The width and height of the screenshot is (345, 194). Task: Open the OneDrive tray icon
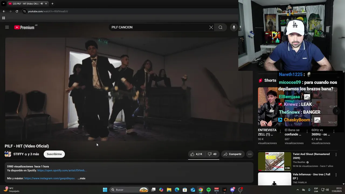303,190
